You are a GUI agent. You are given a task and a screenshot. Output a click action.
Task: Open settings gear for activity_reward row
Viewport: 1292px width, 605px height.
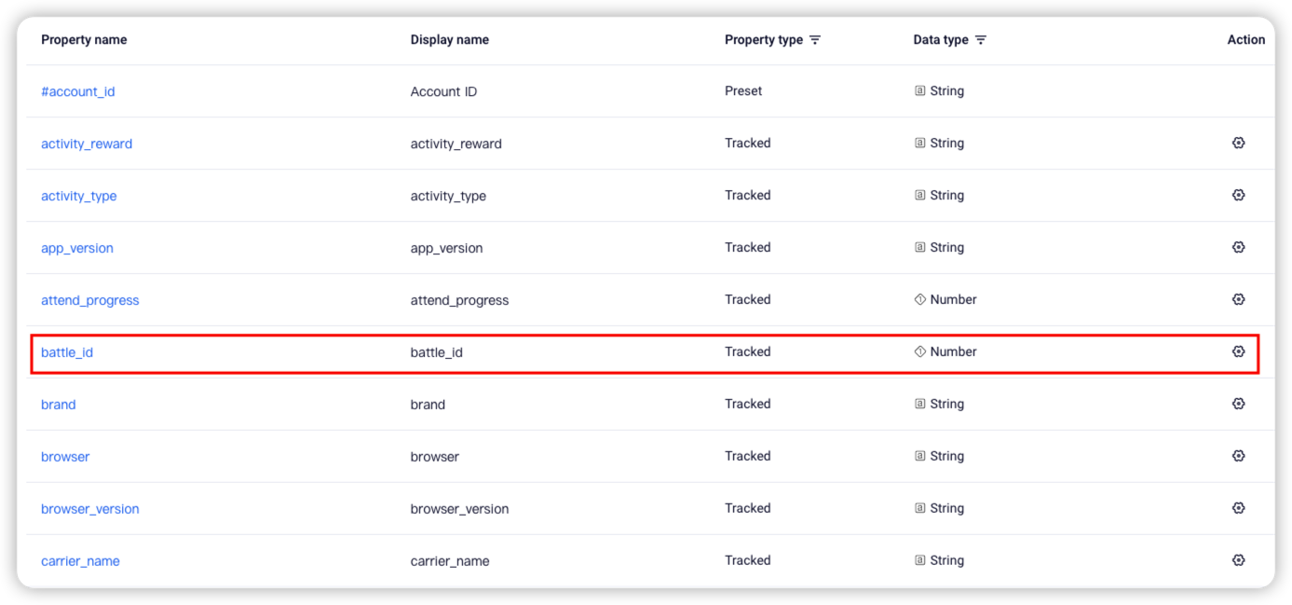1238,143
